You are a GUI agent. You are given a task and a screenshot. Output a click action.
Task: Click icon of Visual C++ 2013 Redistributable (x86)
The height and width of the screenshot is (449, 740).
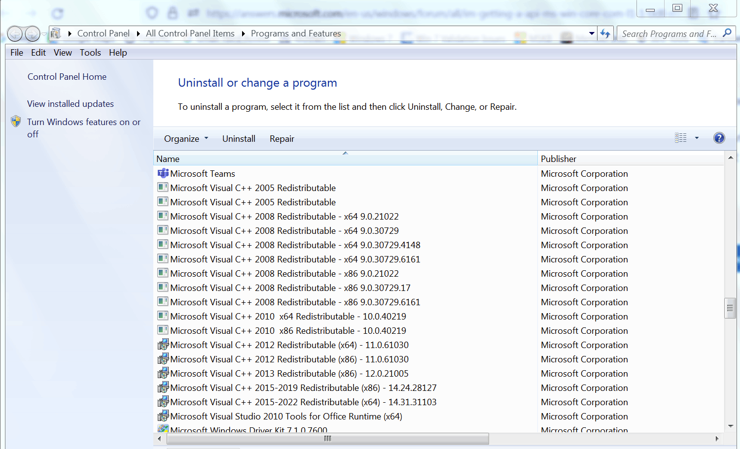(x=163, y=373)
